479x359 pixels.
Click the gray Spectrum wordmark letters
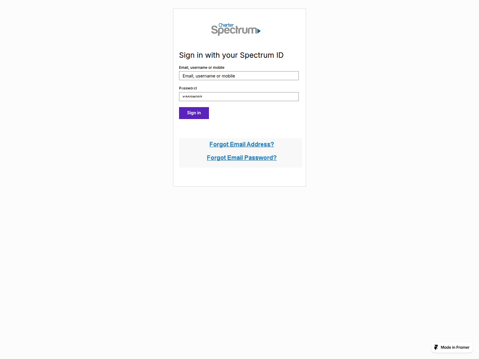click(234, 31)
